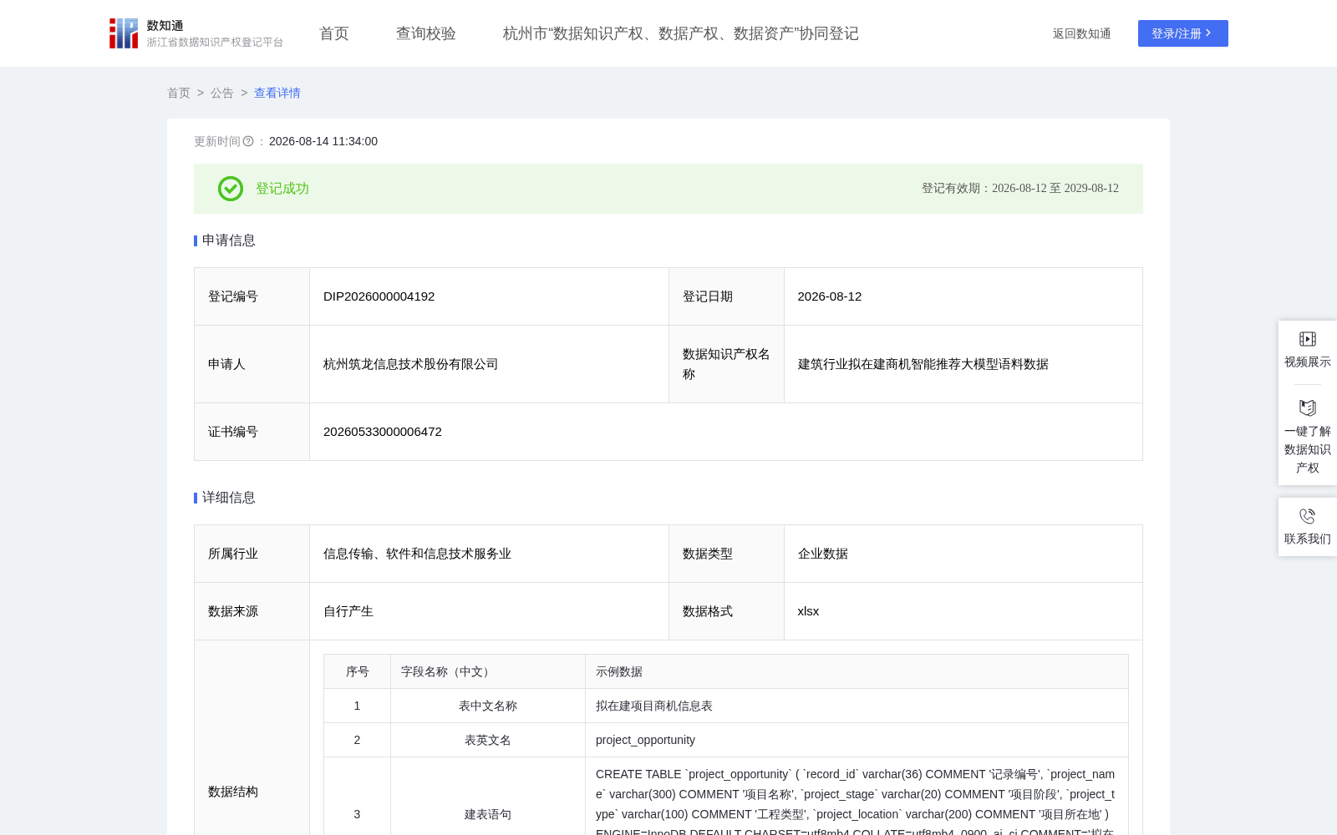
Task: Click the 数据知识产权名称 label cell
Action: pos(727,364)
